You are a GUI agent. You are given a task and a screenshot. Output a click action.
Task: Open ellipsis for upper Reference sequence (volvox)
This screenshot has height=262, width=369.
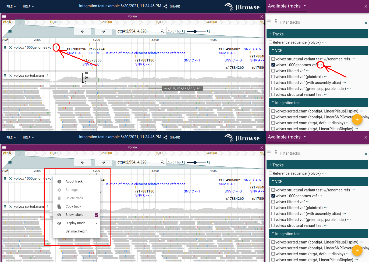pos(324,42)
